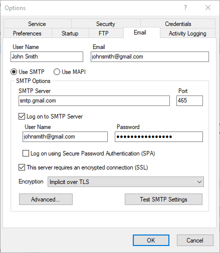Click Test SMTP Settings button
This screenshot has height=253, width=220.
click(163, 199)
